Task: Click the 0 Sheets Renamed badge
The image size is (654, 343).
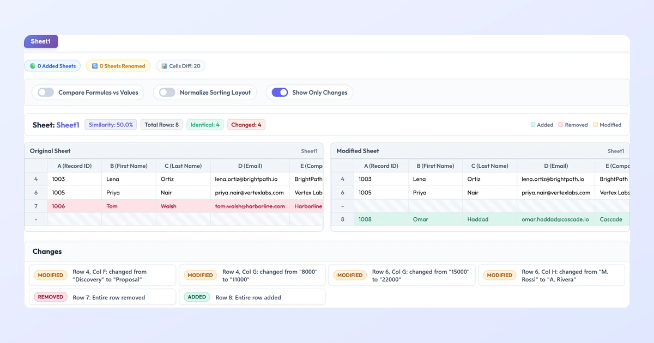Action: tap(118, 66)
